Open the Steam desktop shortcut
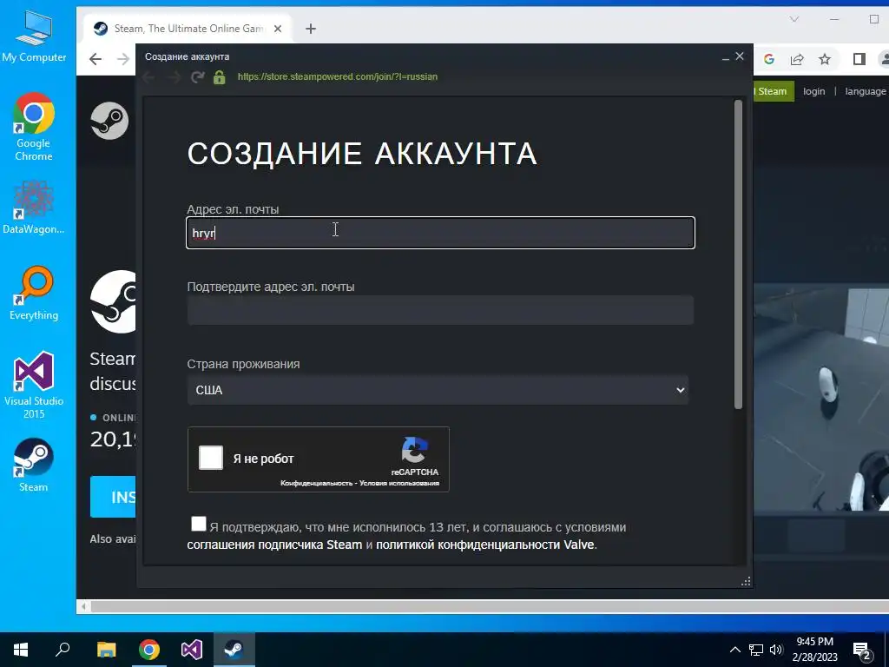 click(x=34, y=466)
